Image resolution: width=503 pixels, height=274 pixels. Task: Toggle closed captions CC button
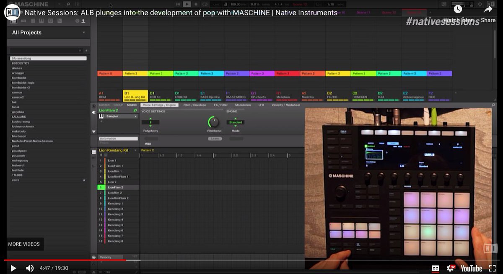[435, 268]
